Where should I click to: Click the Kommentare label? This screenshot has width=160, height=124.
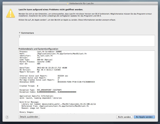tap(27, 33)
